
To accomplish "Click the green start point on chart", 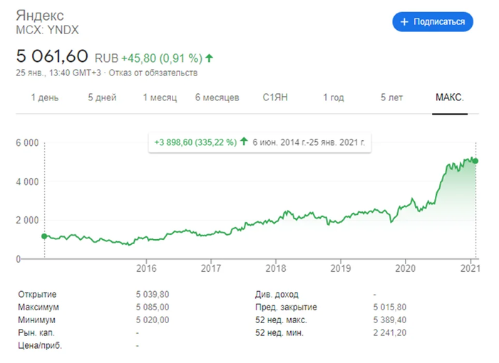I will [x=44, y=236].
